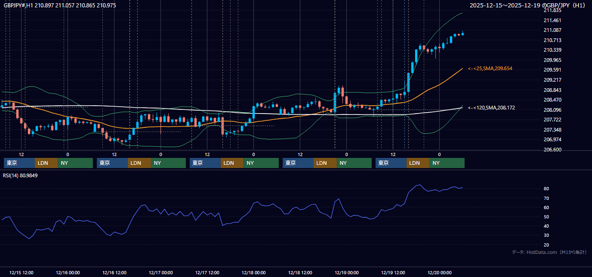This screenshot has height=277, width=592.
Task: Pick the 12/19 00:00 date label
Action: click(347, 273)
